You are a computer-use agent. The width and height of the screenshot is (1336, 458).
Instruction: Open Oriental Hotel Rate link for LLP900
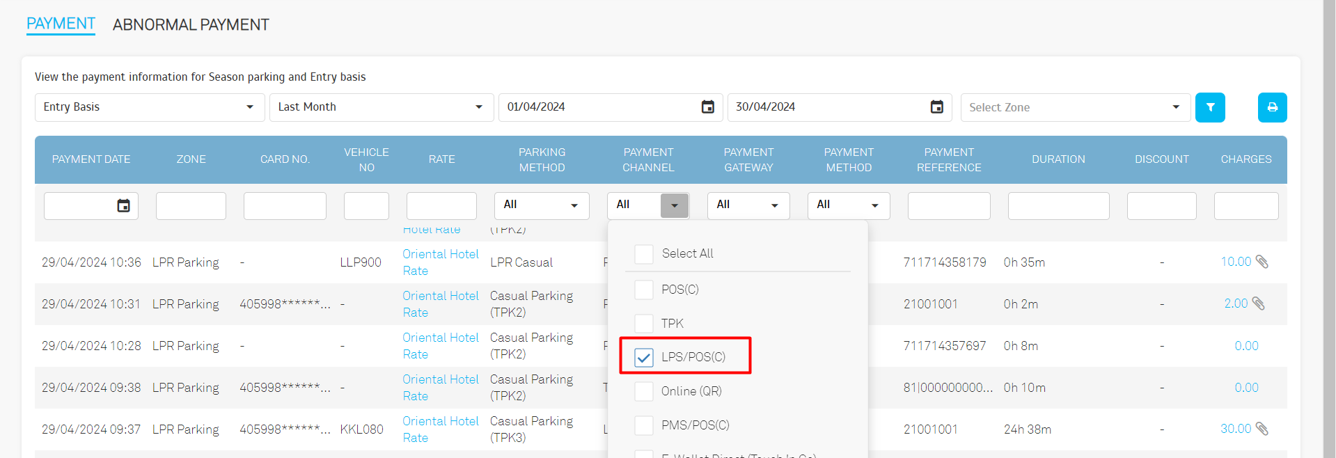pyautogui.click(x=440, y=262)
